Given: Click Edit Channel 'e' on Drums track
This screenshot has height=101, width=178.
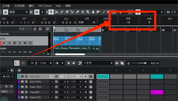Looking at the screenshot, I should [x=9, y=43].
